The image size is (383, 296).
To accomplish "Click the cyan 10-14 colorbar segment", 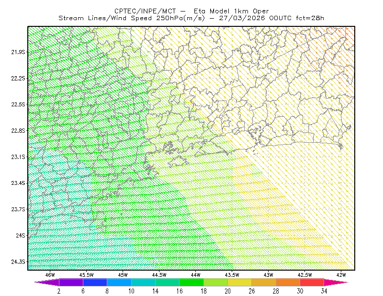I will click(143, 282).
